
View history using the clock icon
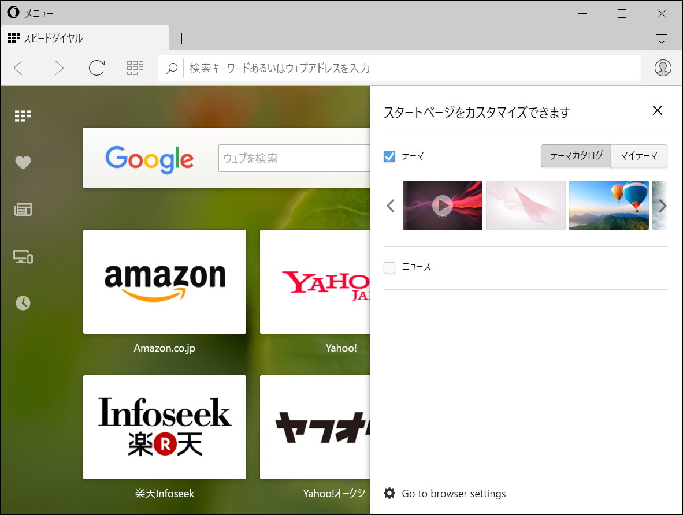click(22, 303)
